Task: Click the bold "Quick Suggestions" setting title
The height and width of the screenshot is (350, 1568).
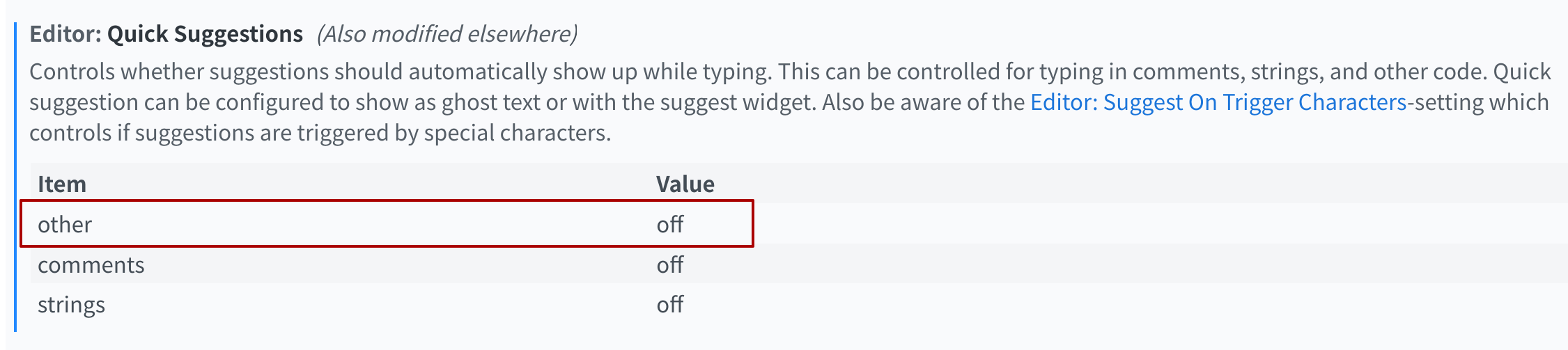Action: (205, 34)
